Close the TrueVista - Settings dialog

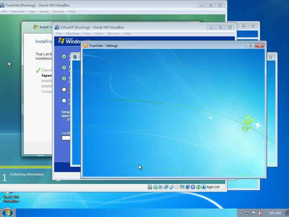(x=260, y=45)
